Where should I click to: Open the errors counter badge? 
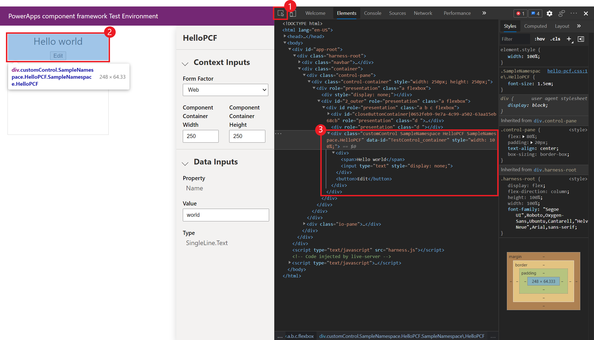[520, 13]
